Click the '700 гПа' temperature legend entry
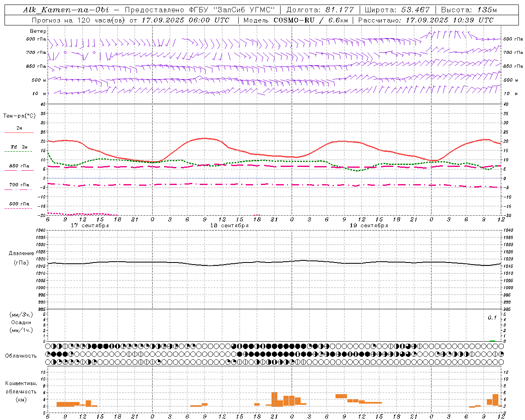This screenshot has height=420, width=525. click(x=19, y=185)
